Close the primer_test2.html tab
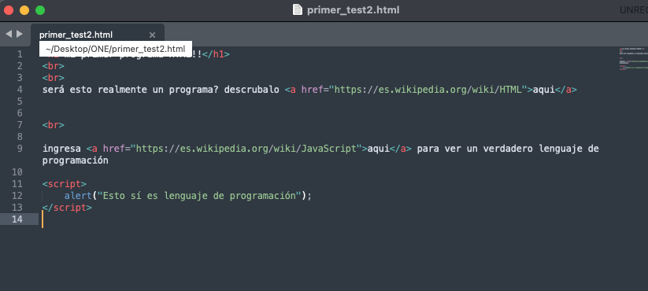The width and height of the screenshot is (648, 291). pos(152,35)
